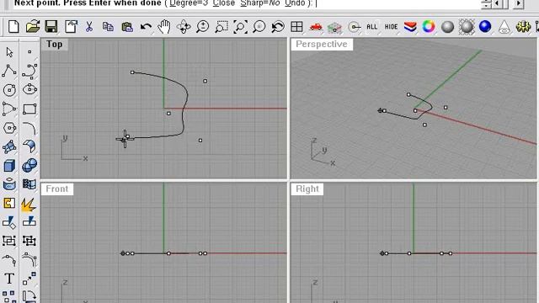Choose the selection arrow tool

9,52
